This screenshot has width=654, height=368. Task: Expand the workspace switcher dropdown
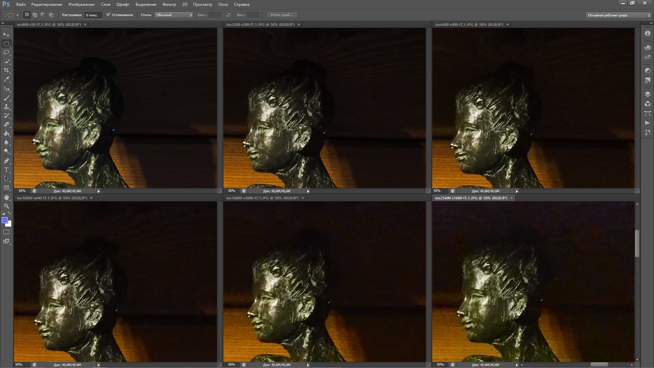(x=618, y=15)
